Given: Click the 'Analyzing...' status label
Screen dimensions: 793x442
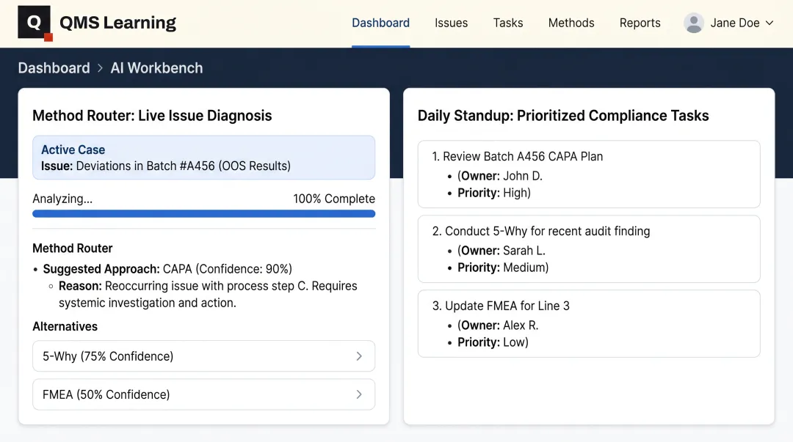Looking at the screenshot, I should [x=62, y=199].
